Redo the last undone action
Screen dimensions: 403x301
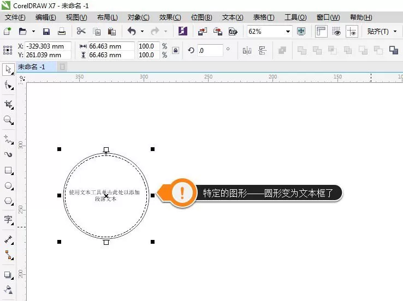155,31
